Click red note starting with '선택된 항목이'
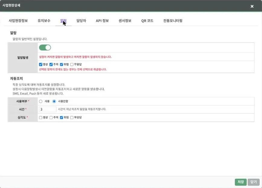The image size is (262, 188). [73, 69]
